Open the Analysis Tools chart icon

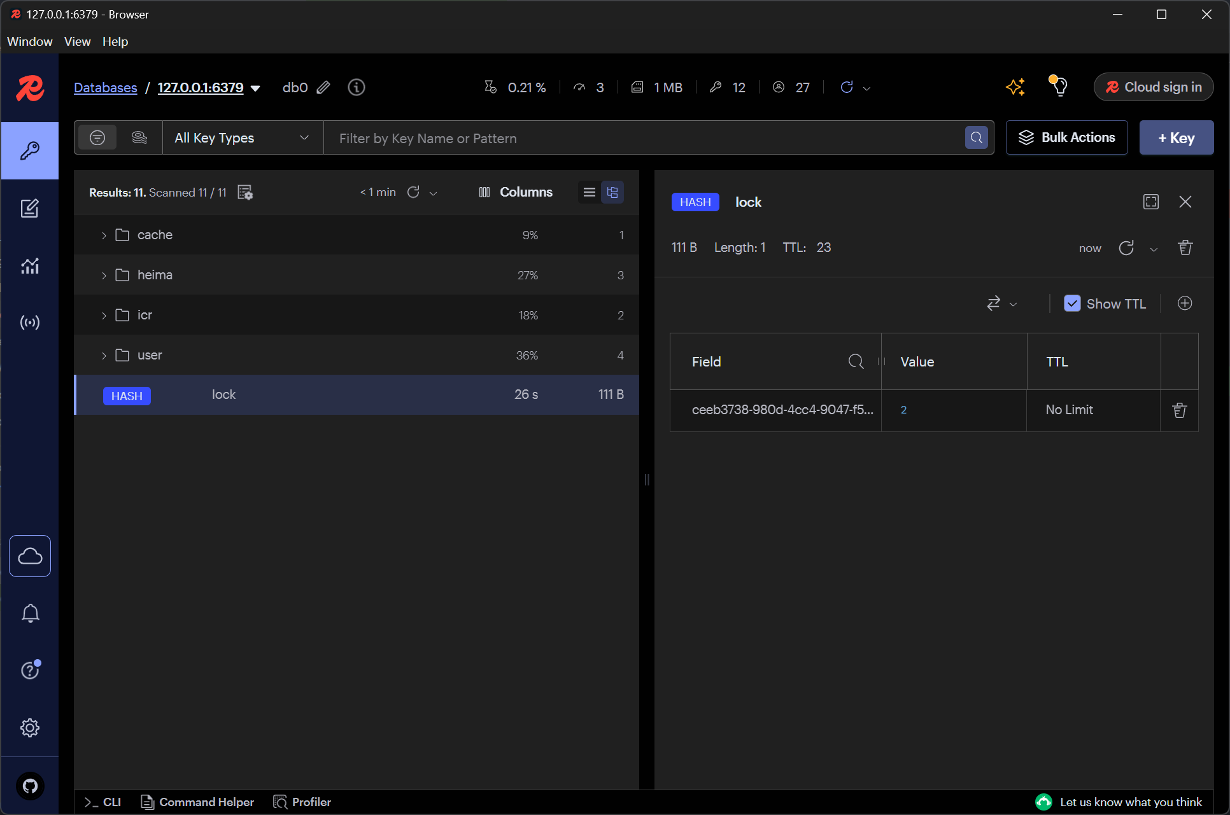pos(30,265)
